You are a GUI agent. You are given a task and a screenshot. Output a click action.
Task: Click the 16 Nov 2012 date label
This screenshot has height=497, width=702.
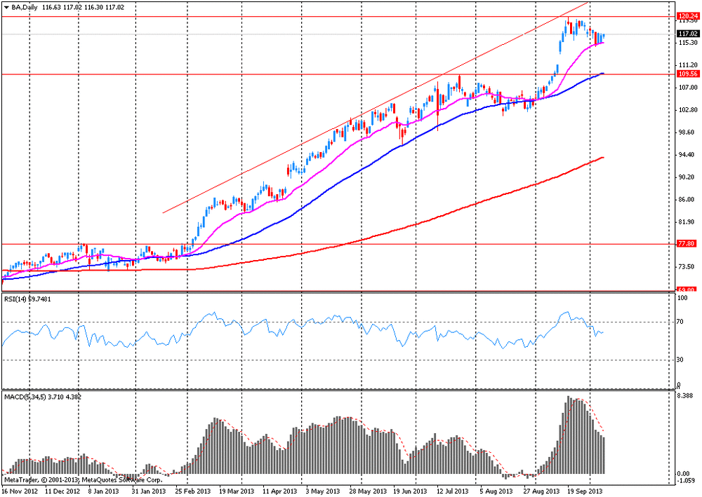tap(18, 491)
